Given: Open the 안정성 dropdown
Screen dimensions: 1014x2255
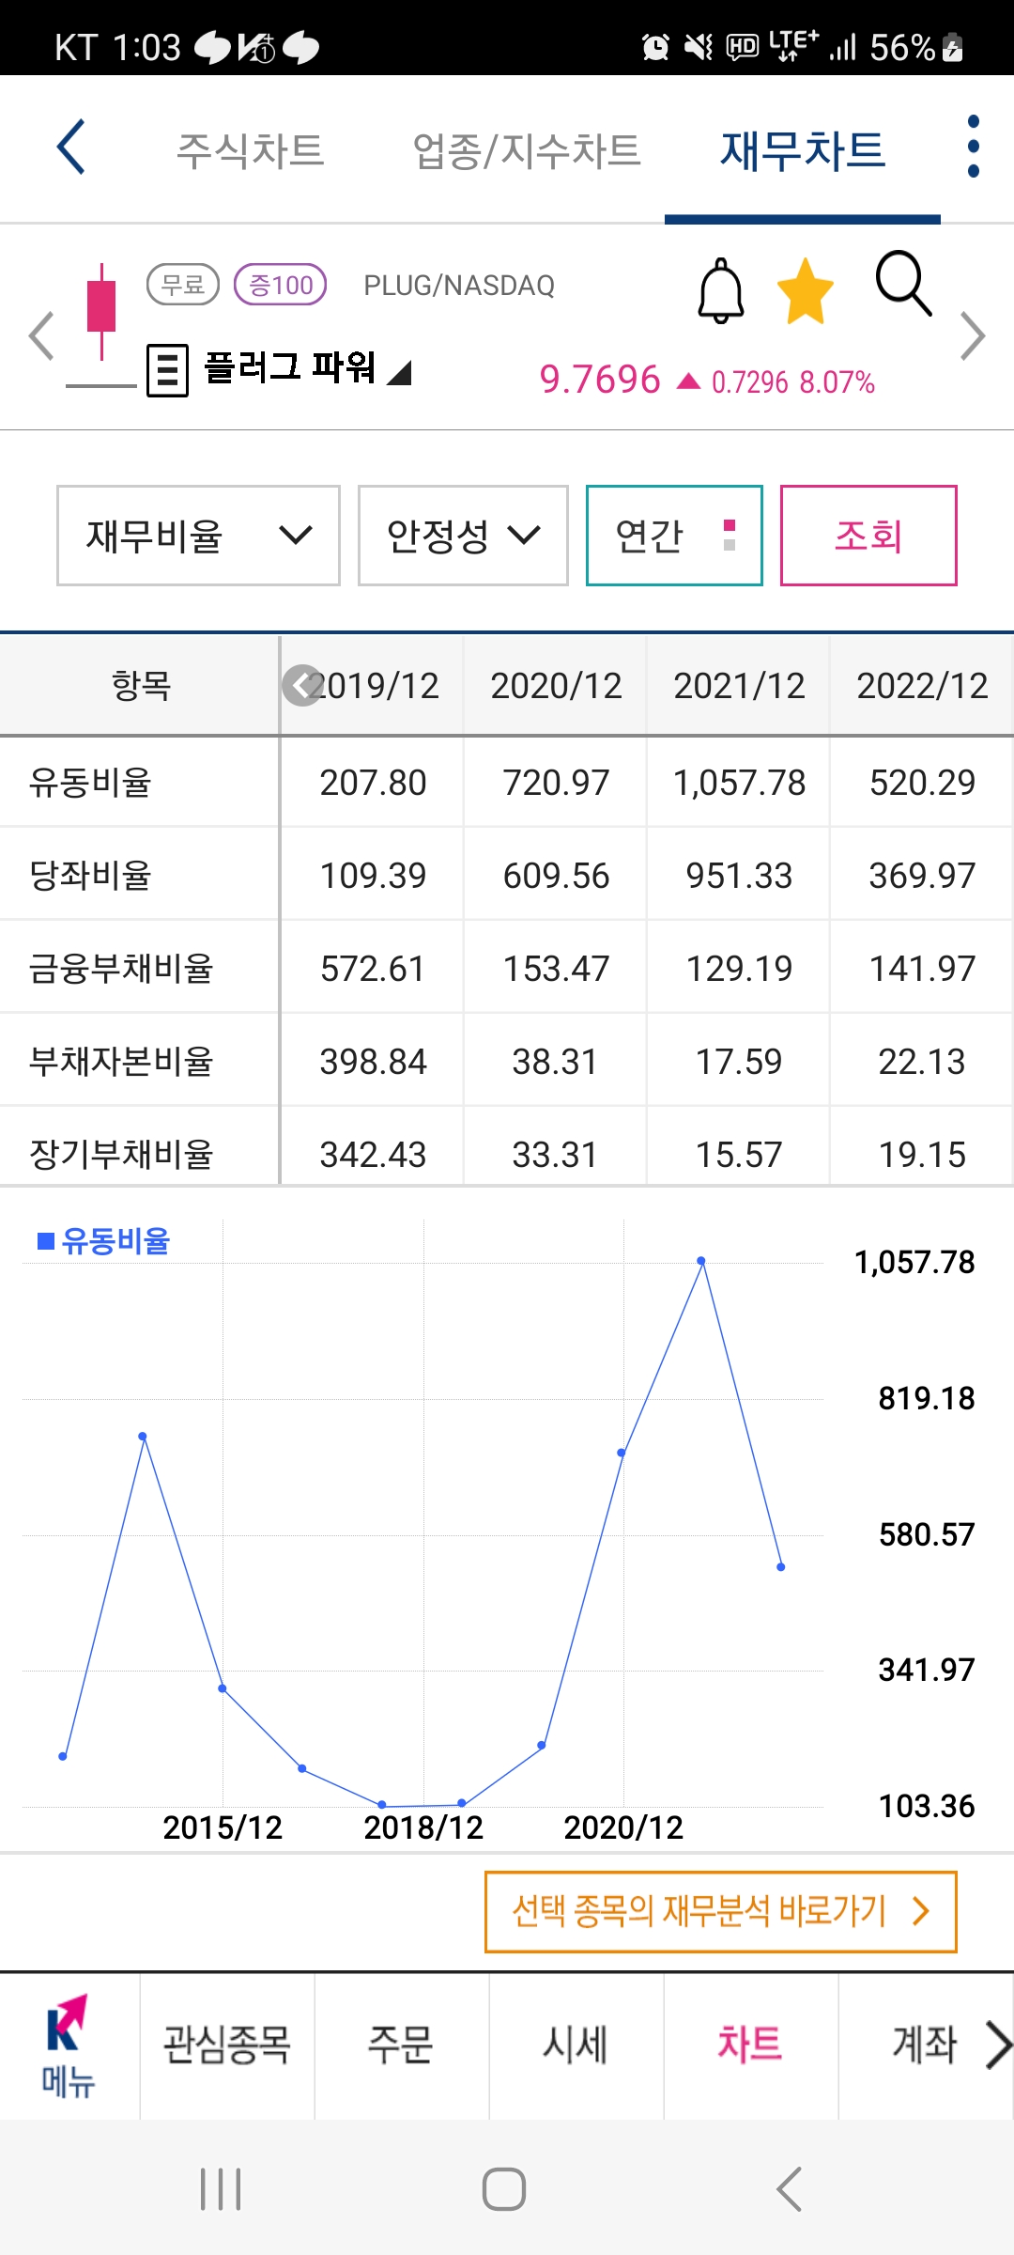Looking at the screenshot, I should click(x=463, y=536).
